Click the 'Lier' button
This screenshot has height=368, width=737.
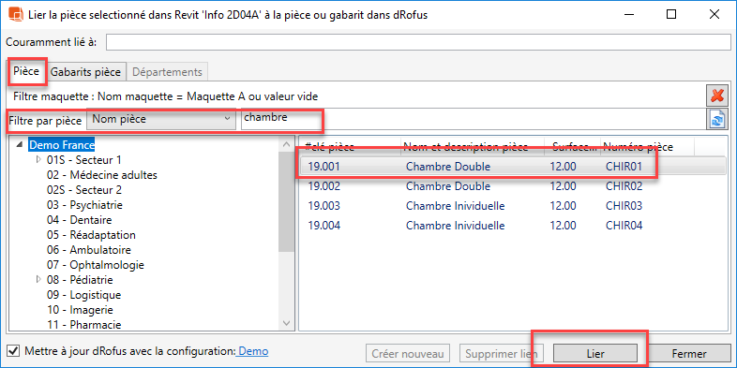[x=595, y=354]
